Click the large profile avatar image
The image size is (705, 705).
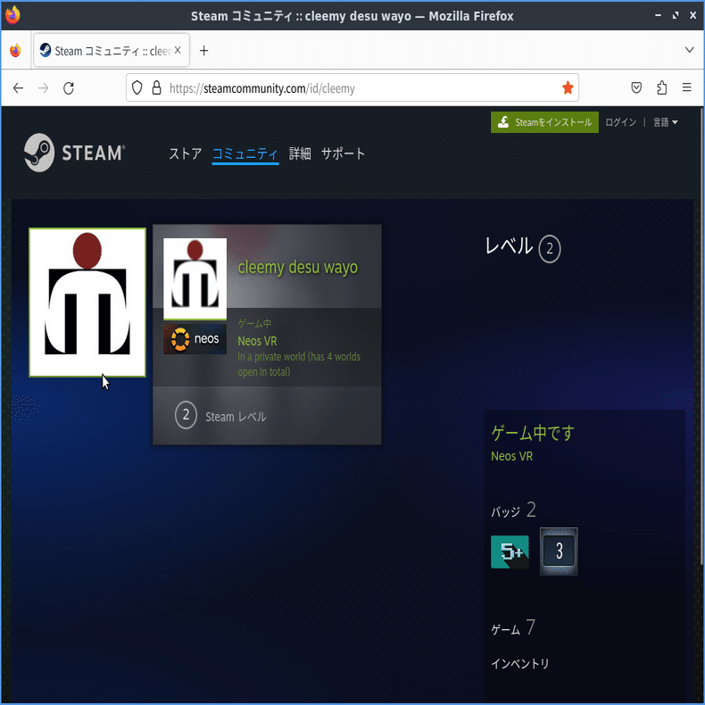click(87, 303)
